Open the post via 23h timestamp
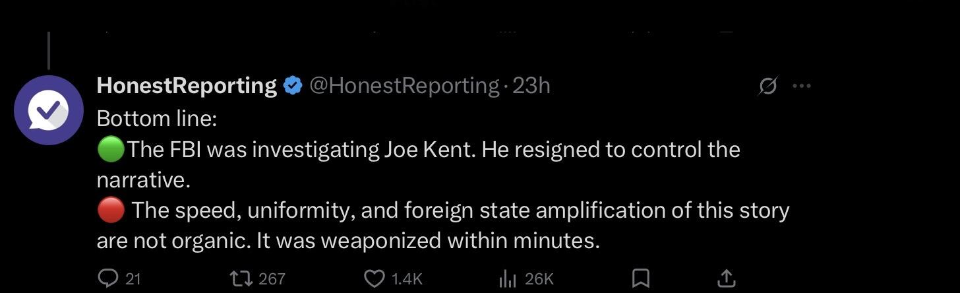The height and width of the screenshot is (293, 960). 531,86
